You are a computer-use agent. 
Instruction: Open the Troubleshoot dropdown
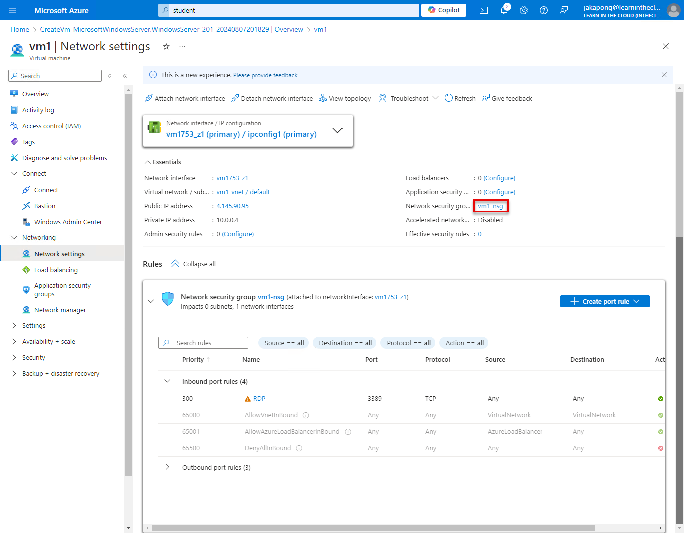pyautogui.click(x=409, y=98)
